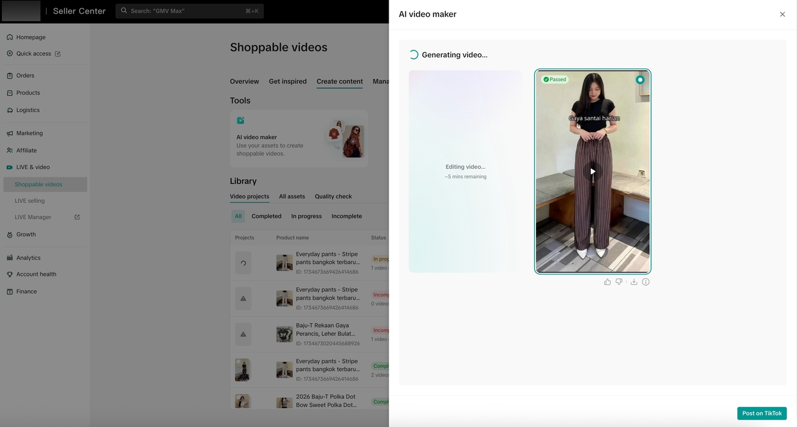Select Shoppable videos in the sidebar
Screen dimensions: 797x427
[45, 184]
